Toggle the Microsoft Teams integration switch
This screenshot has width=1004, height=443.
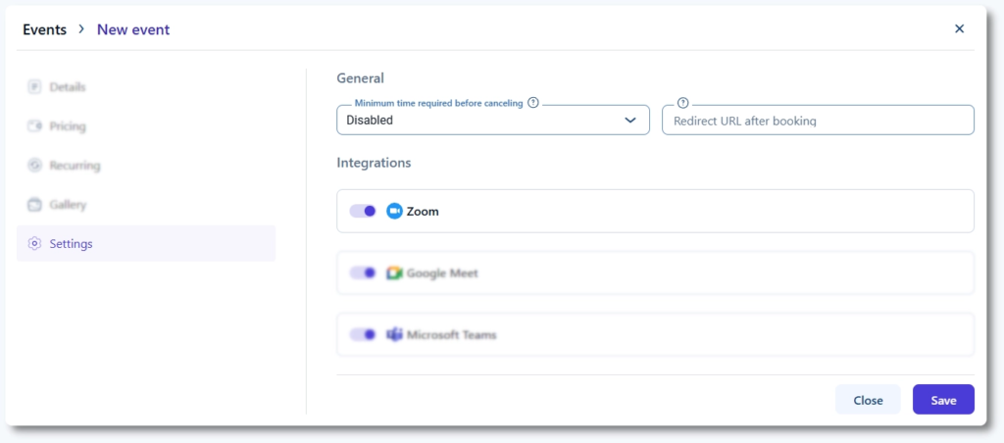(363, 334)
